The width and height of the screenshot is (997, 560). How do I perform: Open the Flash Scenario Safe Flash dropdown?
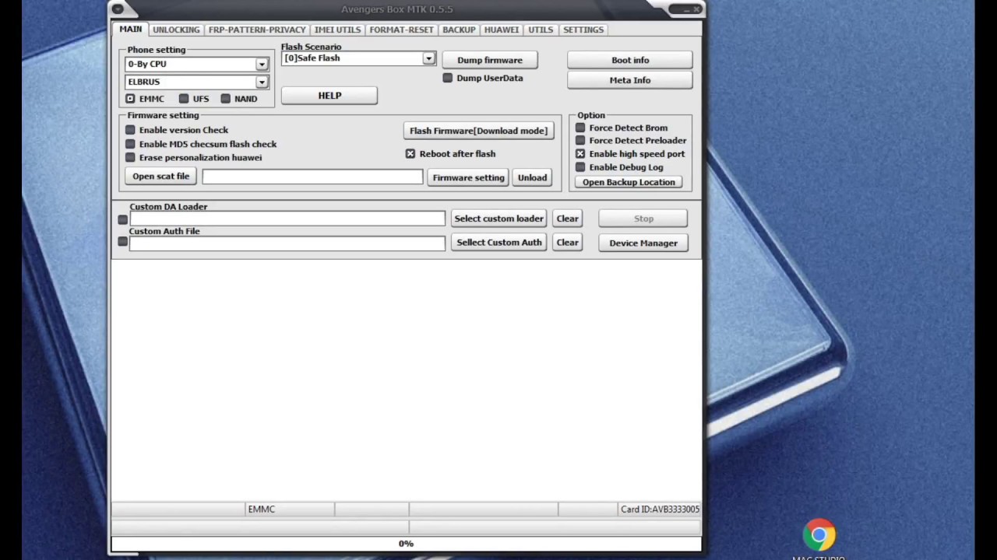[428, 58]
